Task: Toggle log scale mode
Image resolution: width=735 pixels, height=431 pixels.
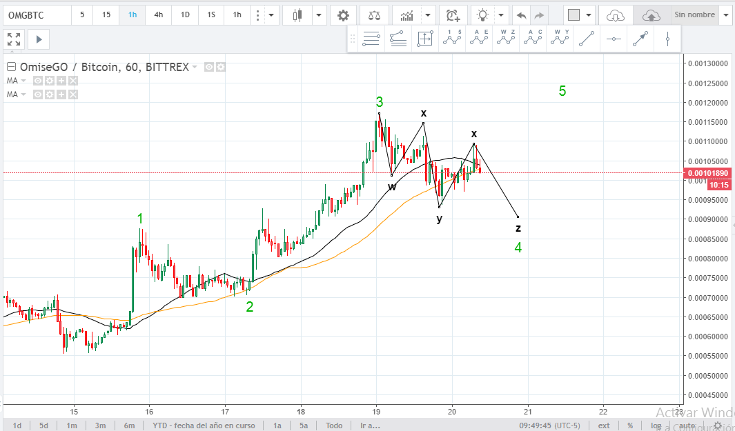Action: pos(656,425)
